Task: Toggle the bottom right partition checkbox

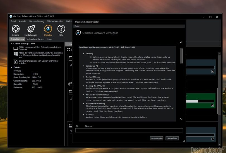Action: pos(213,139)
